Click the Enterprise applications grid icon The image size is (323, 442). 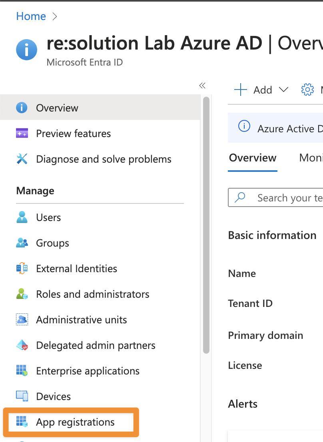click(22, 371)
